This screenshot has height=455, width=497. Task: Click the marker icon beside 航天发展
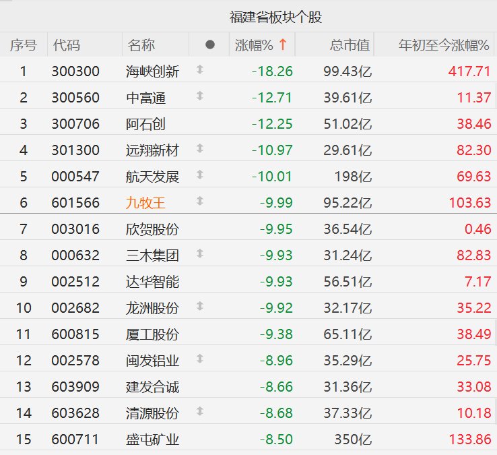(199, 175)
